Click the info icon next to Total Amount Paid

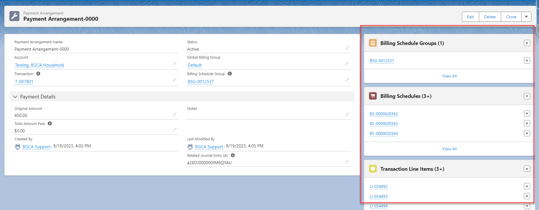click(x=50, y=123)
